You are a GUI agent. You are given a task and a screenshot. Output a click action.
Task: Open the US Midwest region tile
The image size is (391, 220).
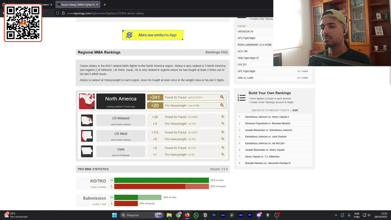pyautogui.click(x=121, y=120)
